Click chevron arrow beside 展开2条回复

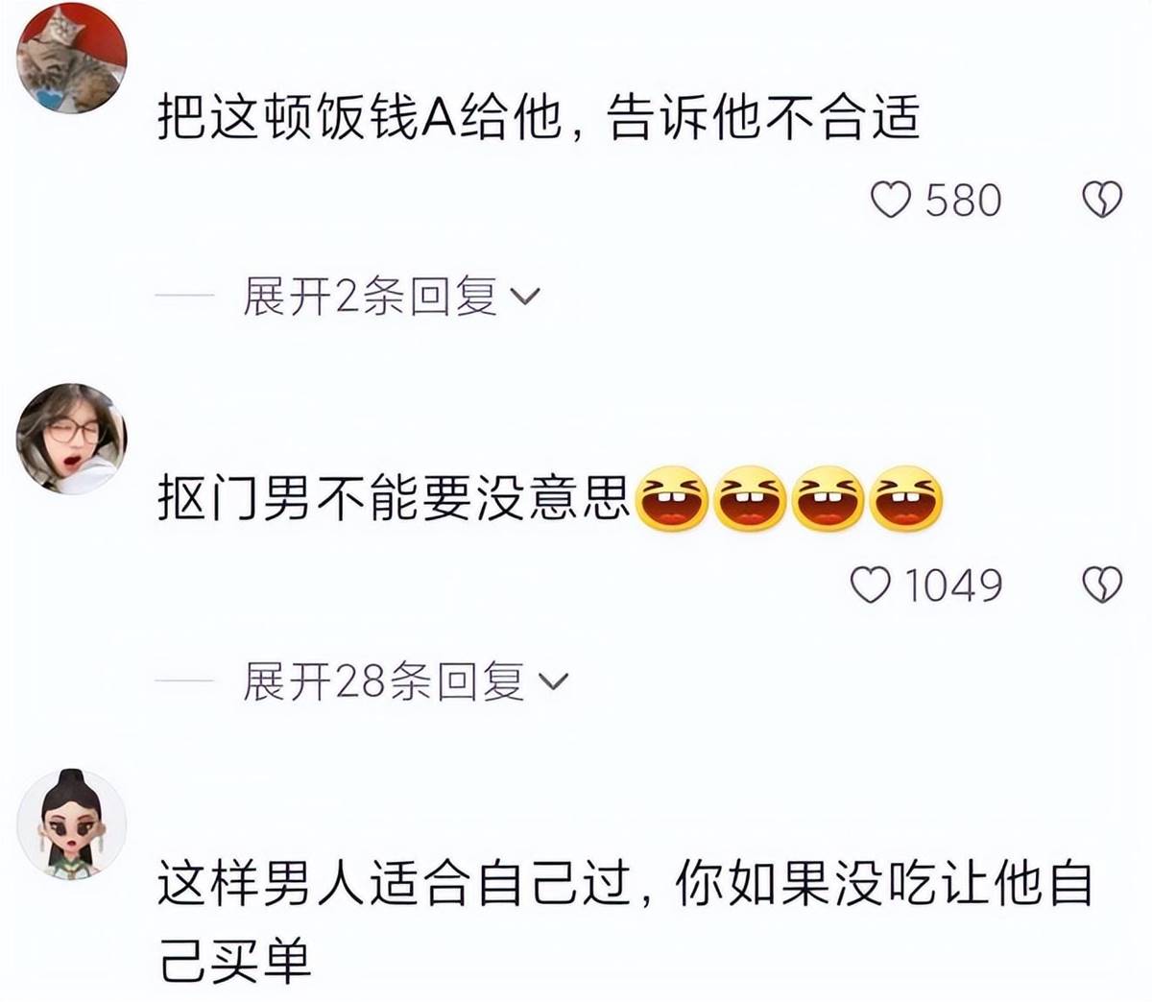coord(524,298)
